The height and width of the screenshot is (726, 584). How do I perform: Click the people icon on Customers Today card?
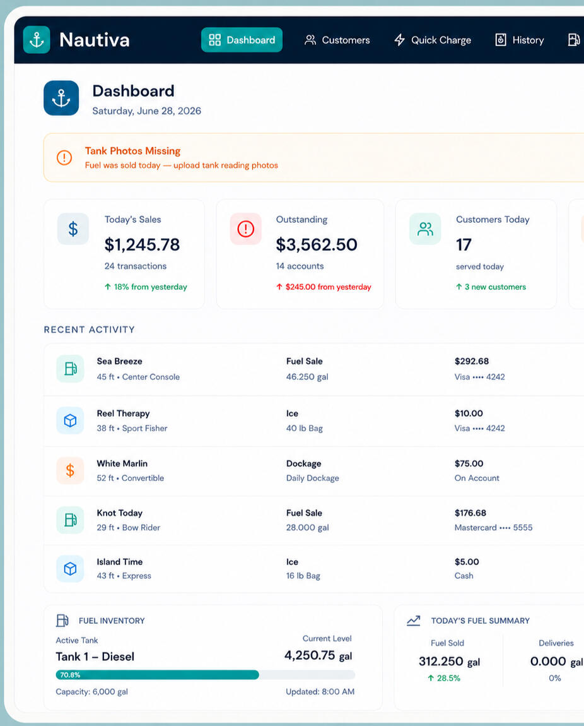click(425, 229)
